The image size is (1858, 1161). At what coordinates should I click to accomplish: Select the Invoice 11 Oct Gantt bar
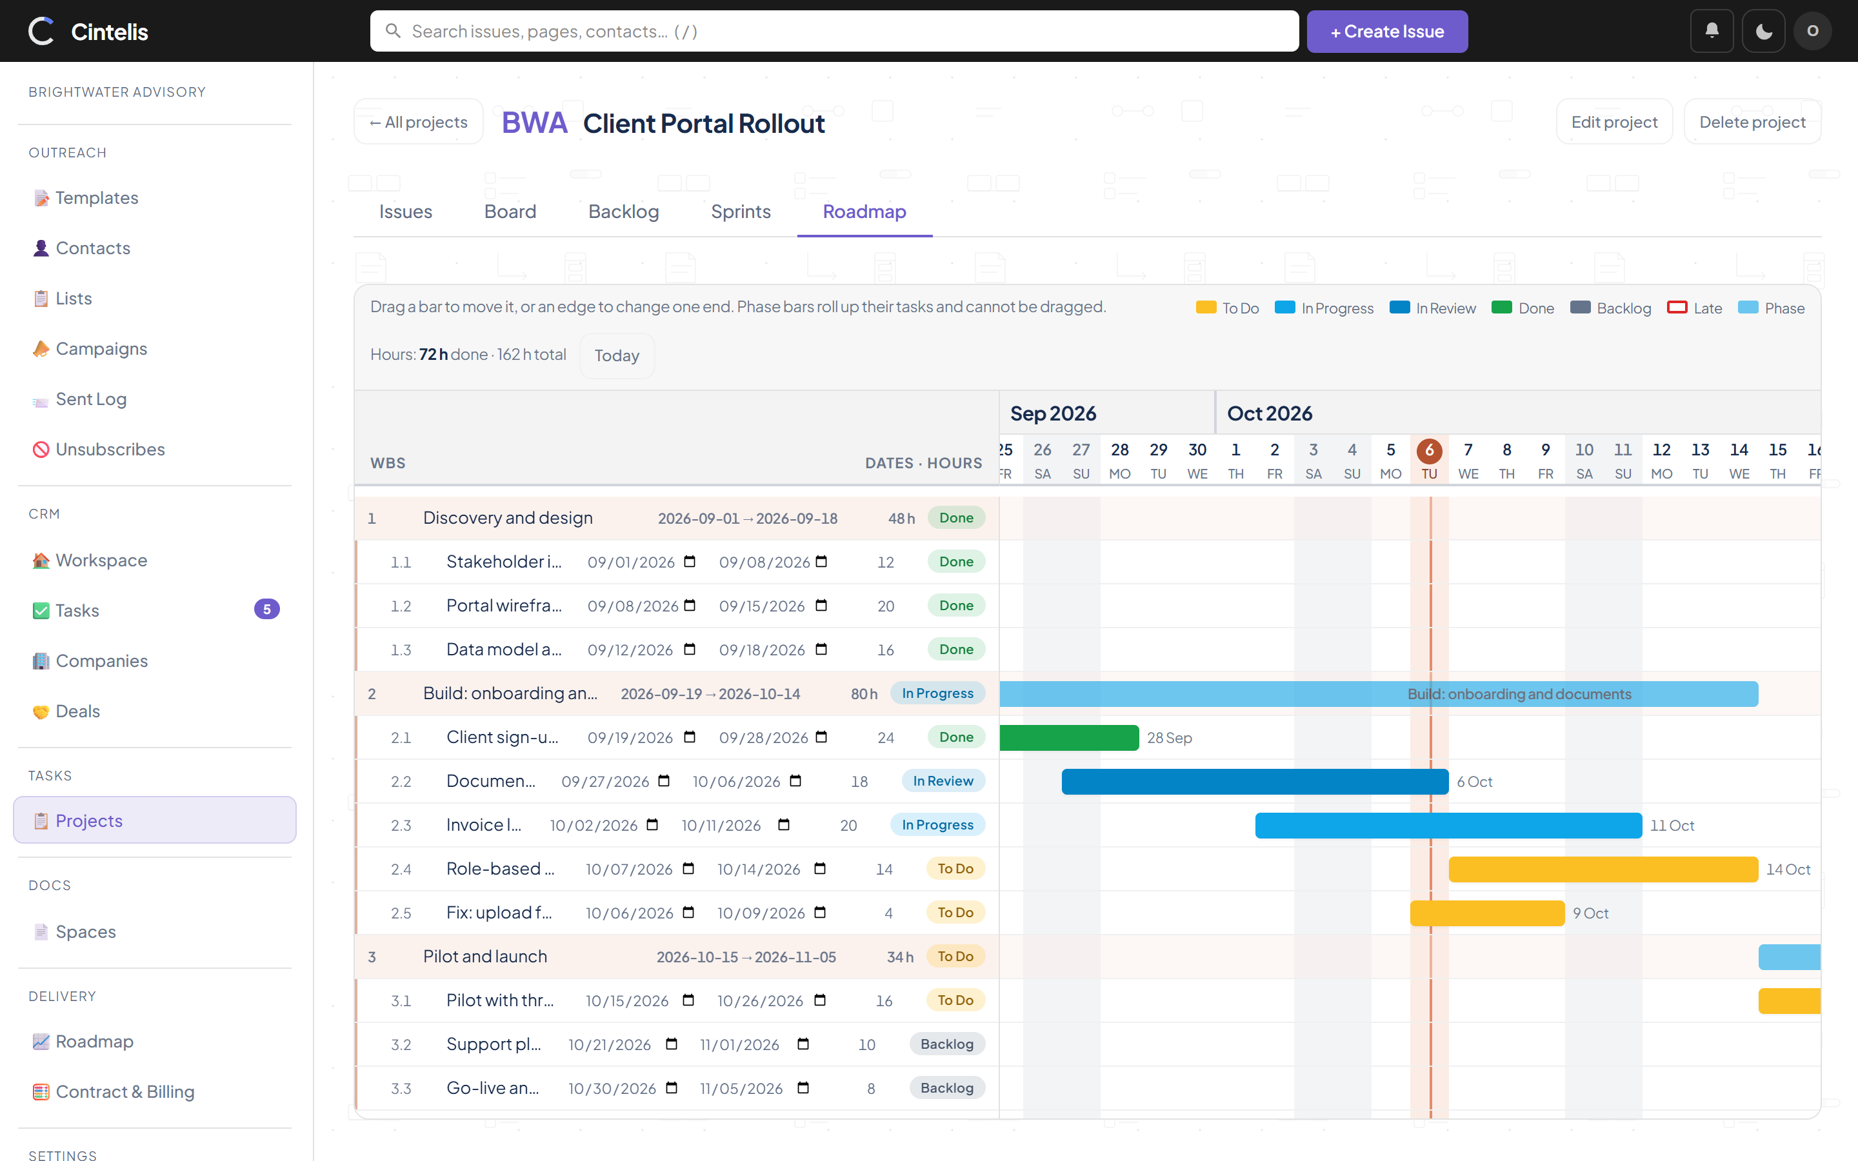1448,826
